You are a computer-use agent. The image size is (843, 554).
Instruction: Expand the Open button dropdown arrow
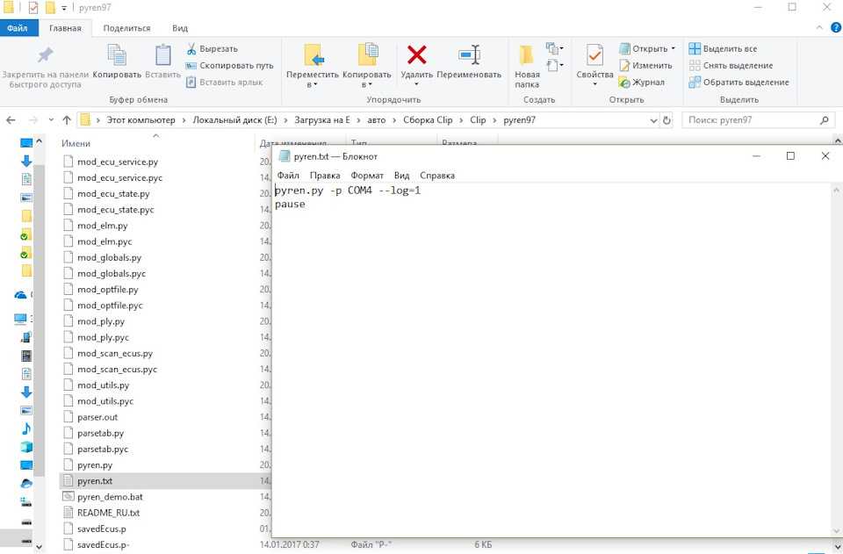(674, 49)
